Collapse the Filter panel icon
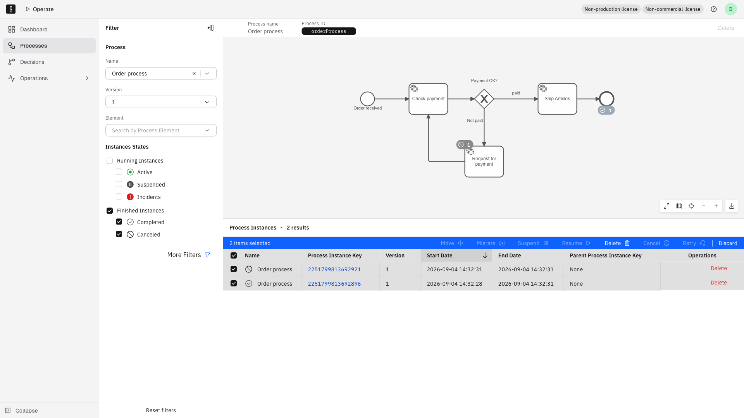Viewport: 744px width, 418px height. 211,28
